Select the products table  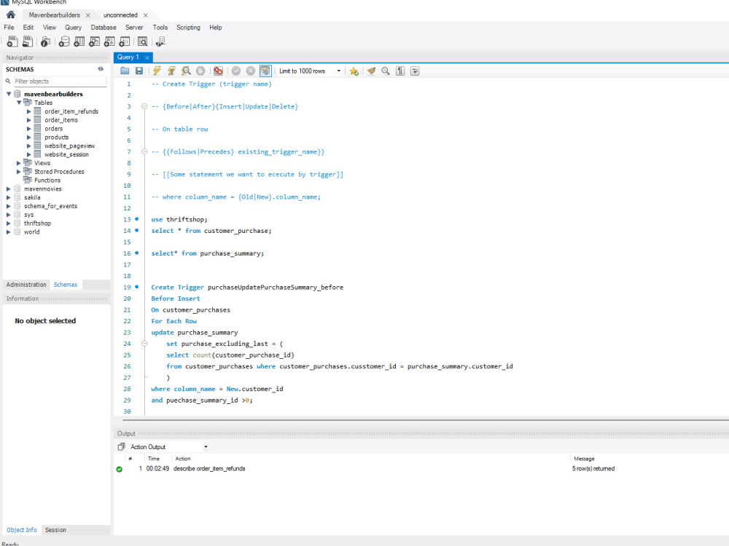56,137
